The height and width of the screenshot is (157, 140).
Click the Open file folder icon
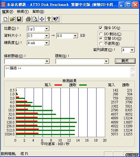pos(12,19)
